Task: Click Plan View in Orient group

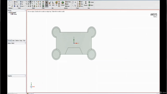Action: [17, 4]
